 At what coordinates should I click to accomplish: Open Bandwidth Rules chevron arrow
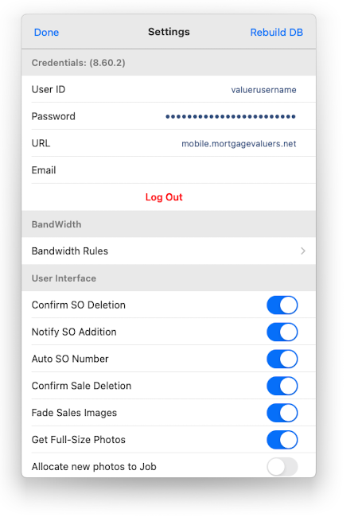click(303, 251)
